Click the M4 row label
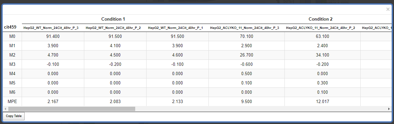 tap(12, 73)
